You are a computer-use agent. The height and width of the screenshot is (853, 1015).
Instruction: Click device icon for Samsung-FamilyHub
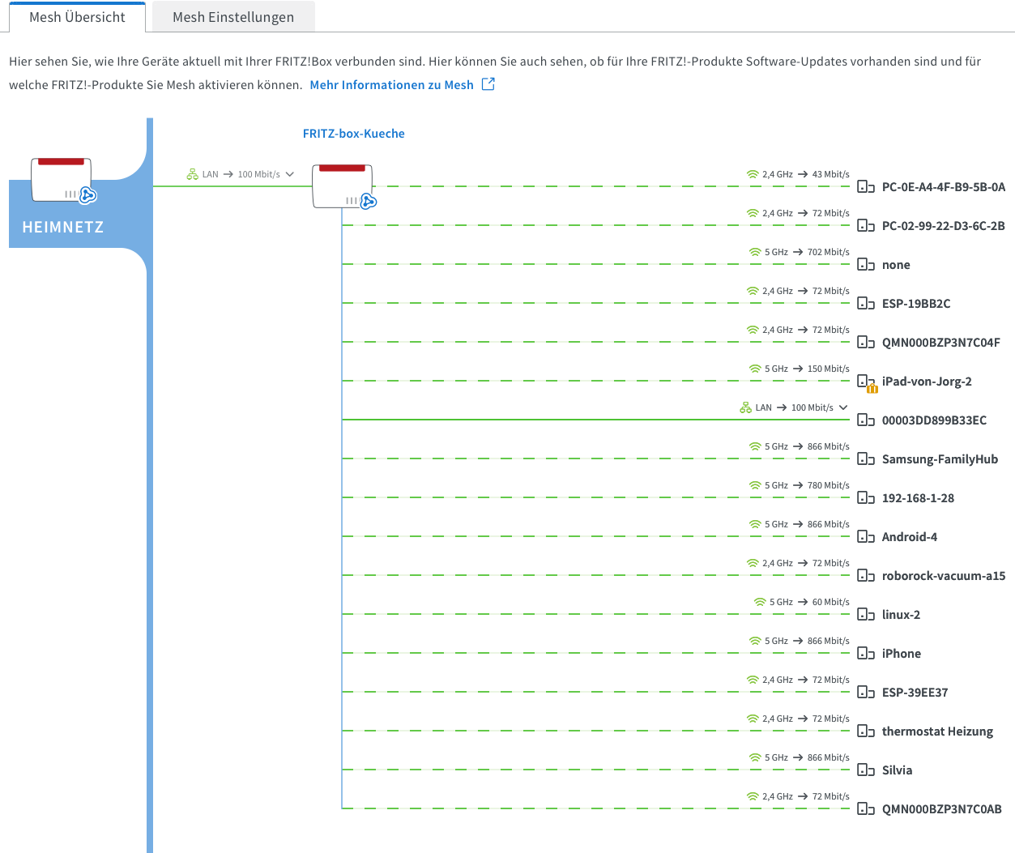click(866, 458)
